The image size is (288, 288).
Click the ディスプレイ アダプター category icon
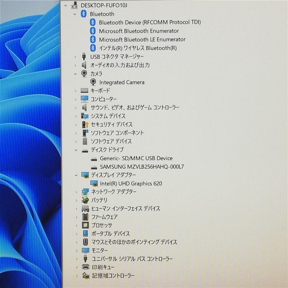pyautogui.click(x=85, y=175)
